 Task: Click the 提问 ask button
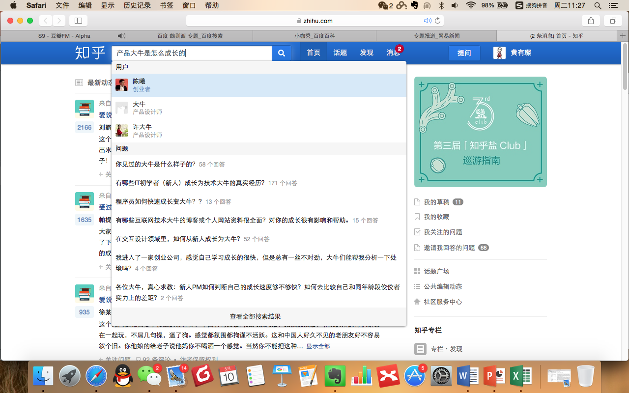point(464,53)
